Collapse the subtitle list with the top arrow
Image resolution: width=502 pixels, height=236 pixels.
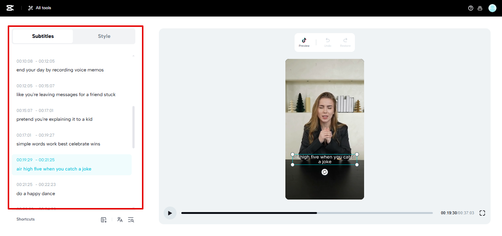point(133,55)
